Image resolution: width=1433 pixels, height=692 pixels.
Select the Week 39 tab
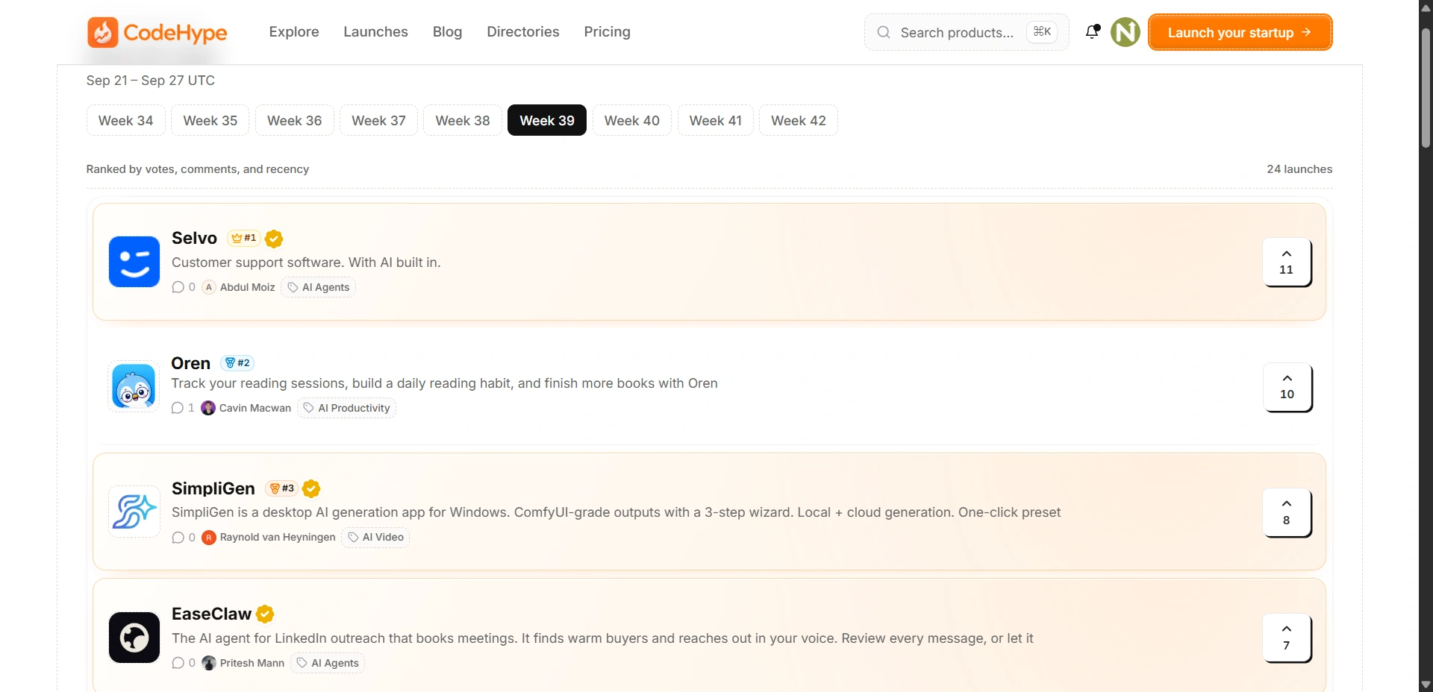pyautogui.click(x=547, y=121)
